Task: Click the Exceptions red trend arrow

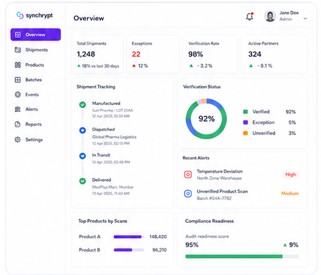Action: click(134, 66)
